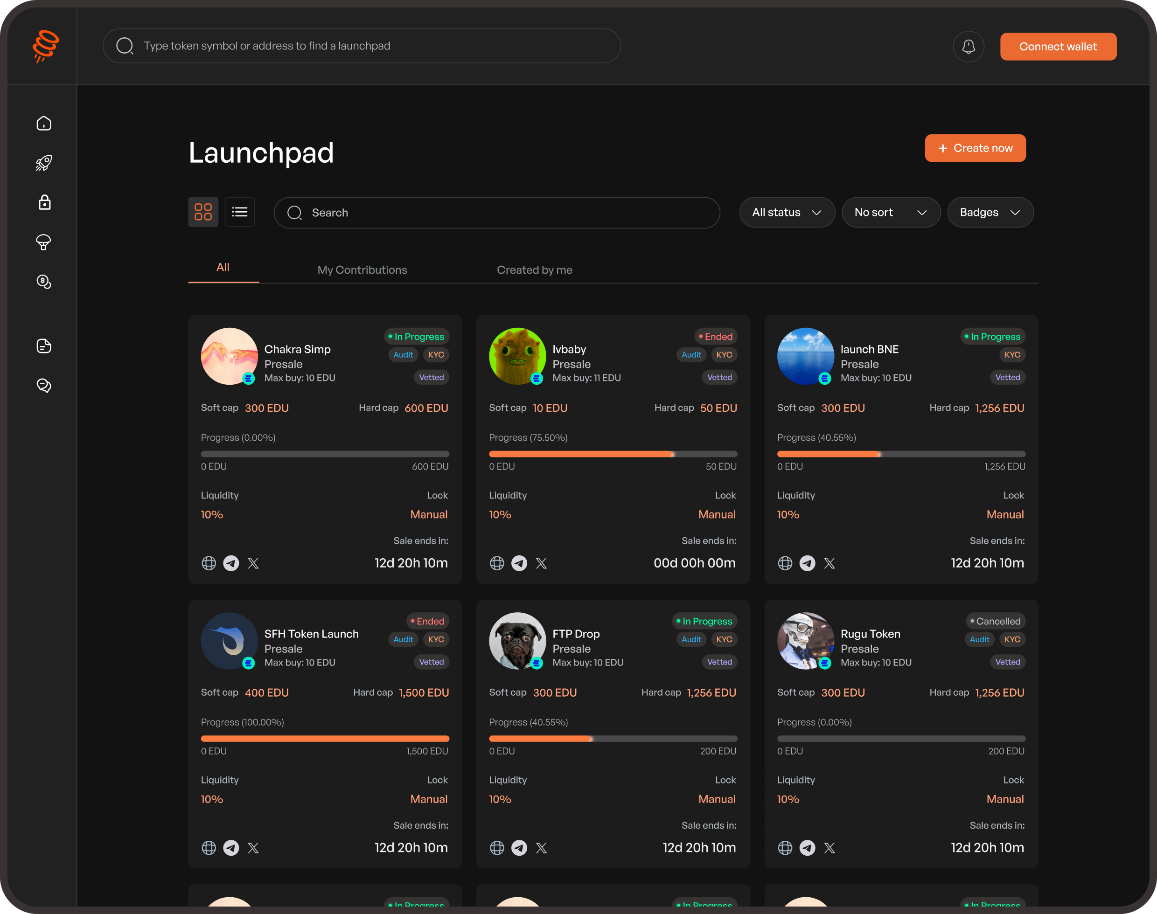
Task: Click the airdrop parachute icon in the sidebar
Action: [x=44, y=242]
